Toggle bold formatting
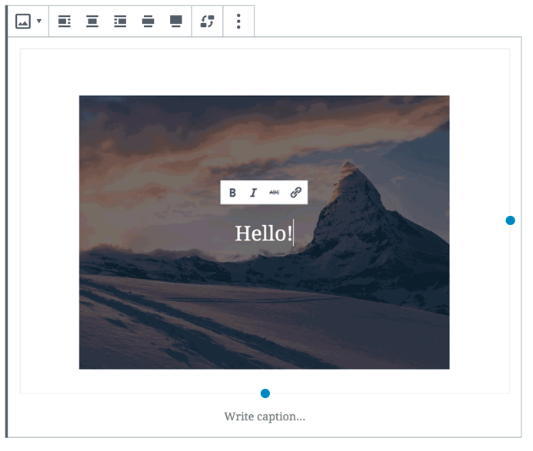533x451 pixels. click(232, 193)
